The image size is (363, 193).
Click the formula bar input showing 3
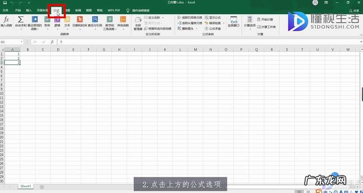208,42
